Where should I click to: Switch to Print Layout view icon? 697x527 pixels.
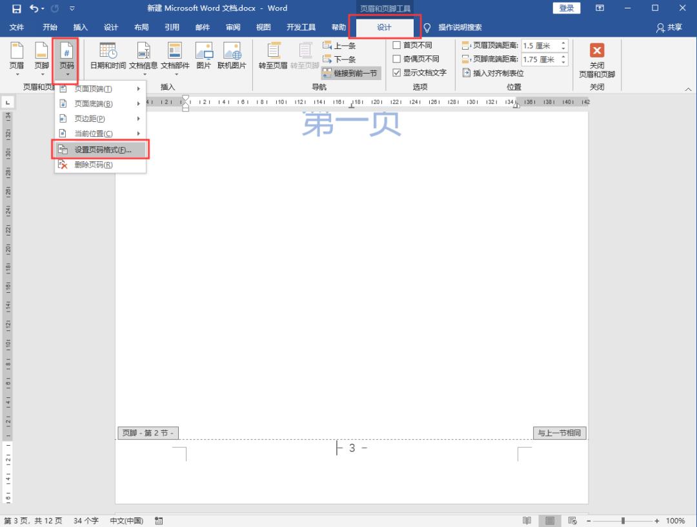point(550,521)
